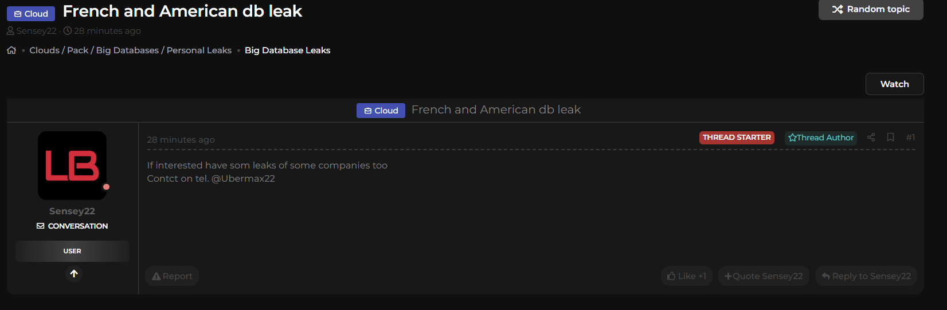The image size is (947, 310).
Task: Click the Watch button
Action: pos(894,84)
